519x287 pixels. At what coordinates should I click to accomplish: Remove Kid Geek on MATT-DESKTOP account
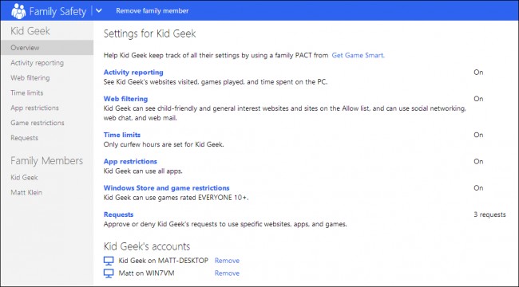(x=227, y=261)
